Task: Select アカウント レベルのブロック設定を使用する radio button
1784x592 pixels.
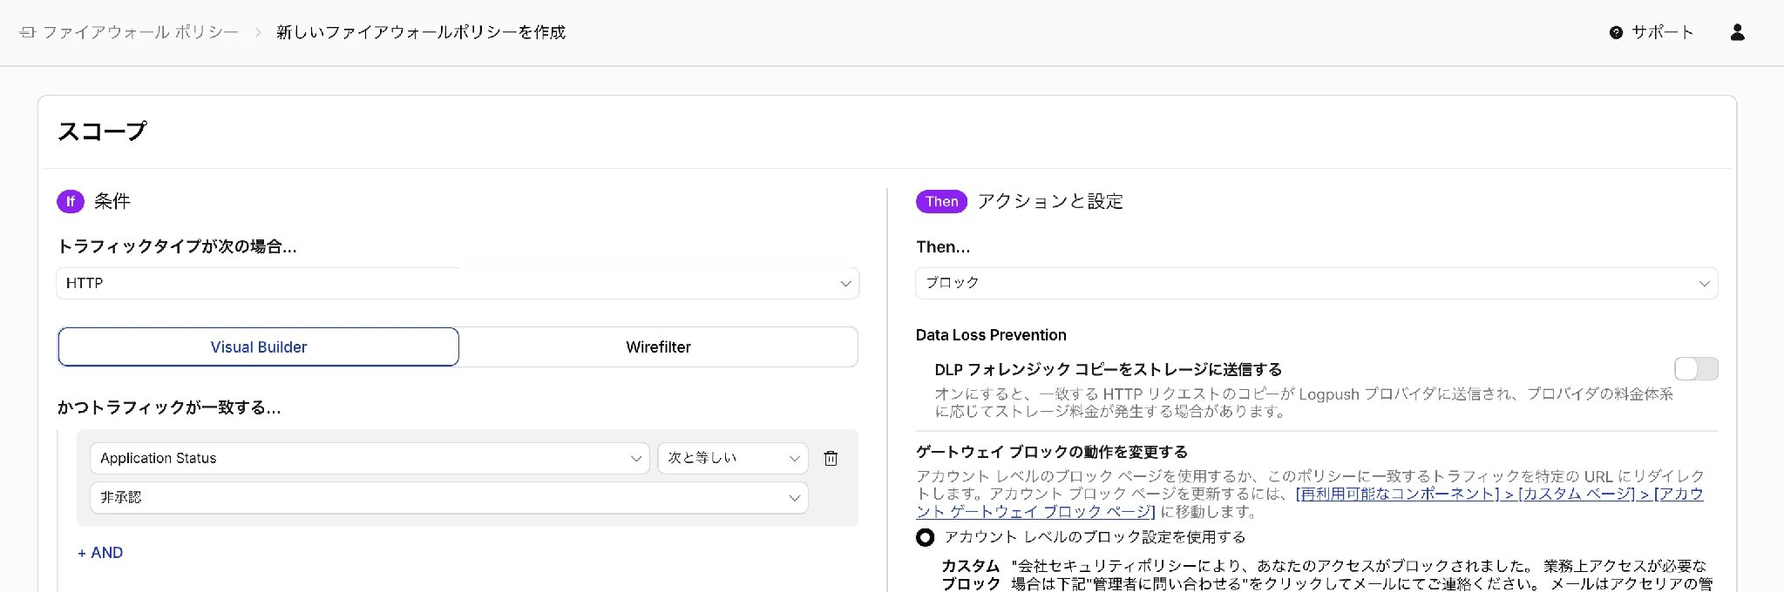Action: coord(926,537)
